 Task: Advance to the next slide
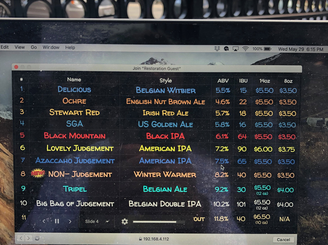point(70,221)
